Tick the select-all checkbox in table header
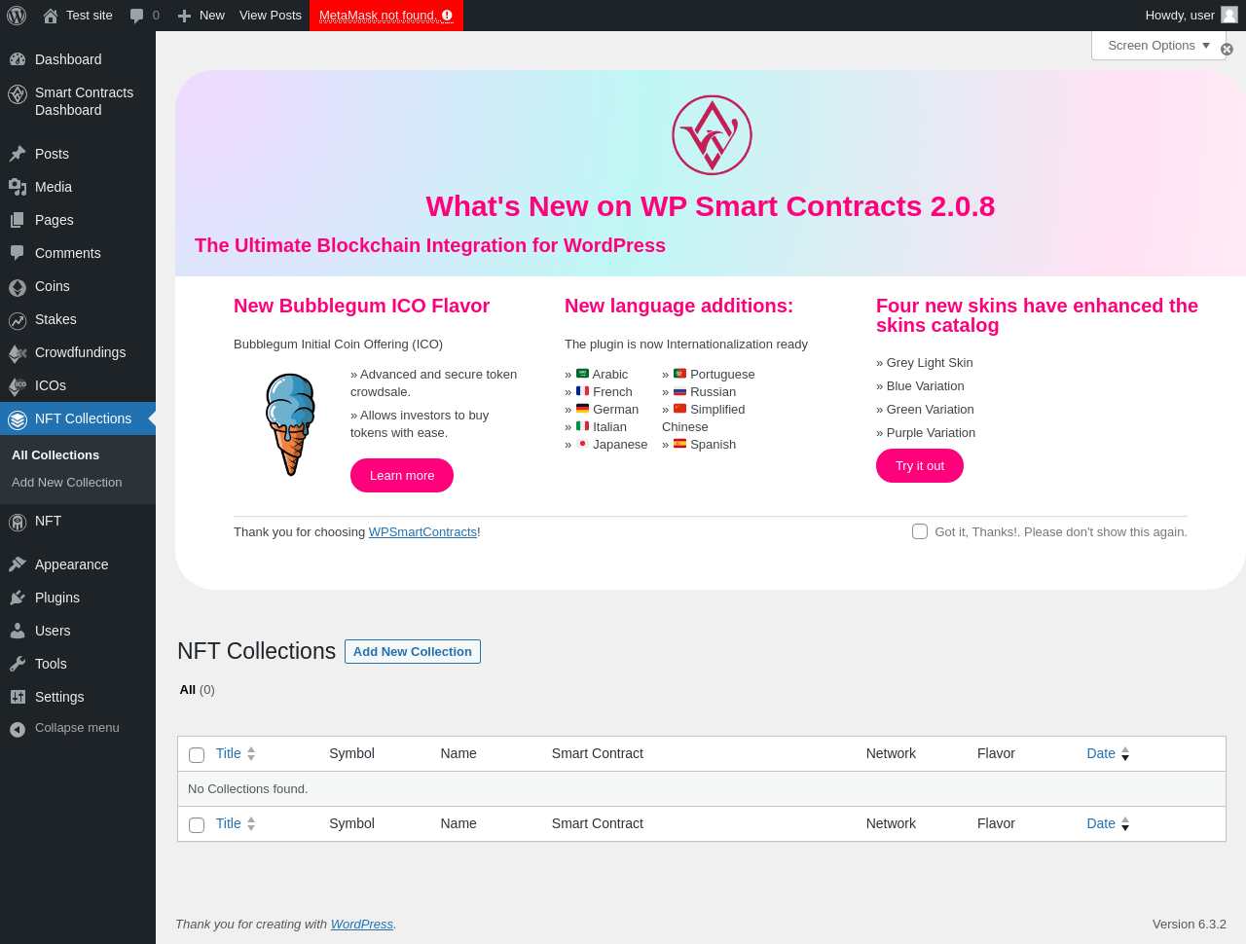 [x=197, y=755]
